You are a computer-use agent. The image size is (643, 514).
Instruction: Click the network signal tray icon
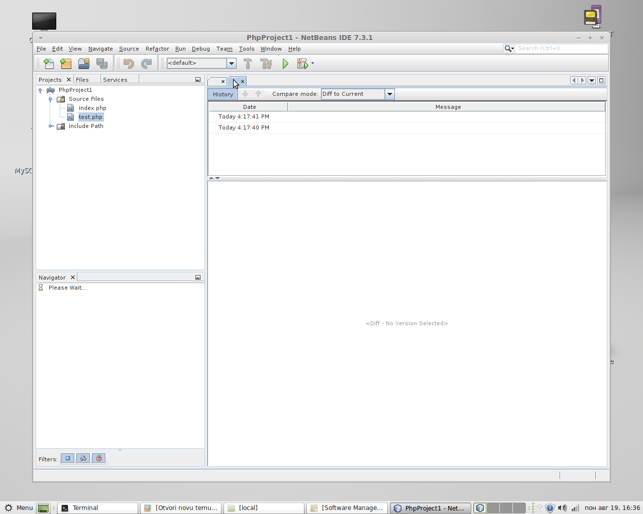[575, 508]
